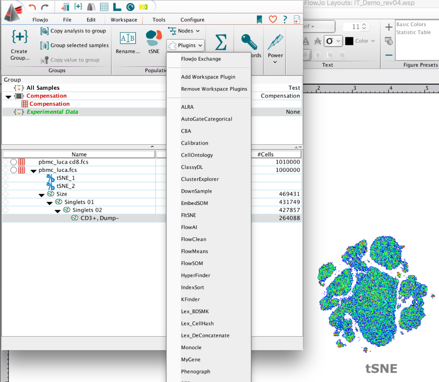Click the font size stepper arrows
This screenshot has width=439, height=382.
pos(364,27)
